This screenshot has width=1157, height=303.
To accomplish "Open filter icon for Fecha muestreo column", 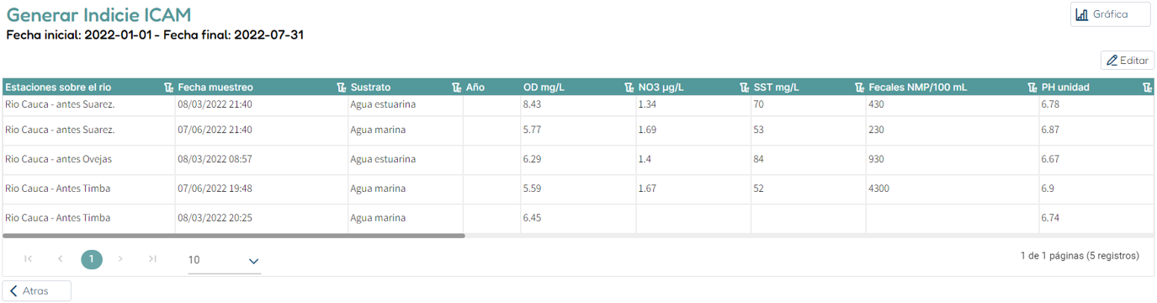I will point(341,88).
